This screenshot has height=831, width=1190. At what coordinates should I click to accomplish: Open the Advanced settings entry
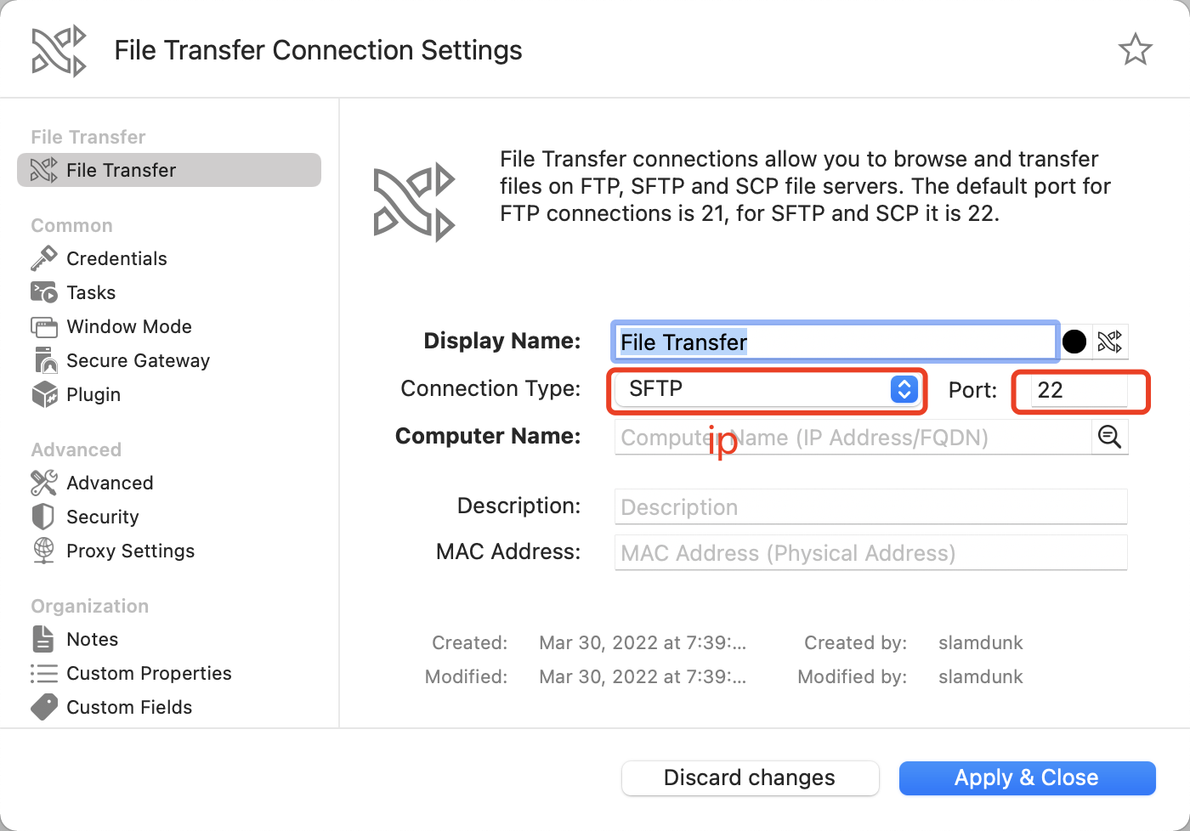(x=110, y=483)
